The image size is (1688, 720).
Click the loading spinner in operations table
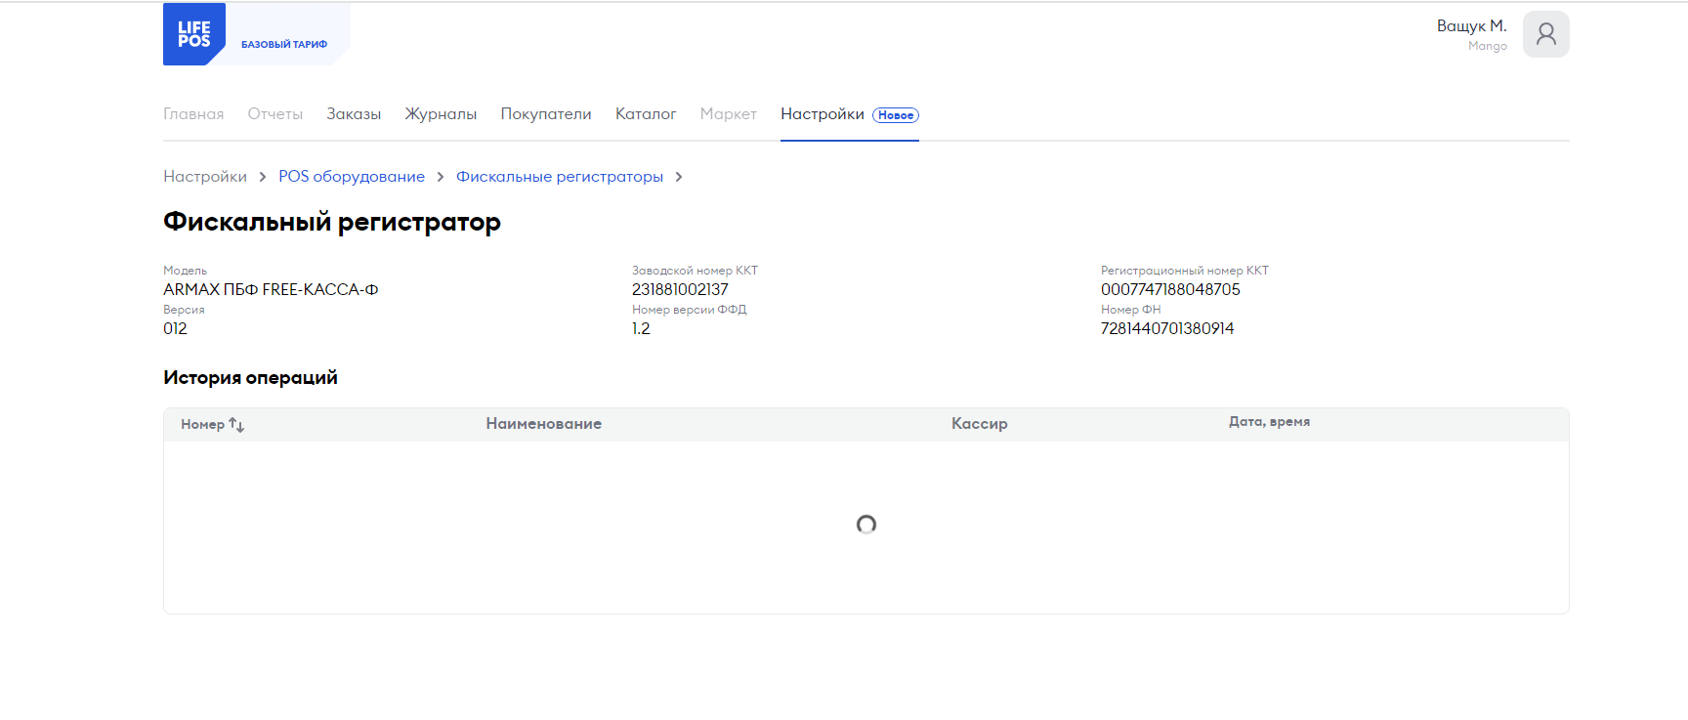coord(866,525)
